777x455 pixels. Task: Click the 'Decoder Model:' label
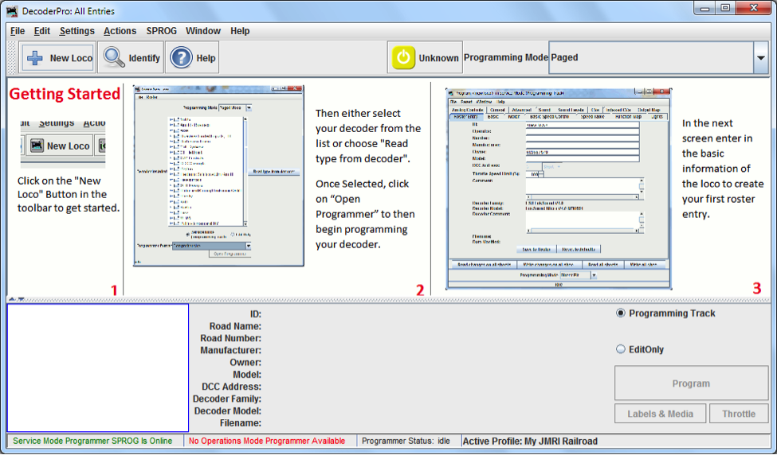[x=228, y=411]
